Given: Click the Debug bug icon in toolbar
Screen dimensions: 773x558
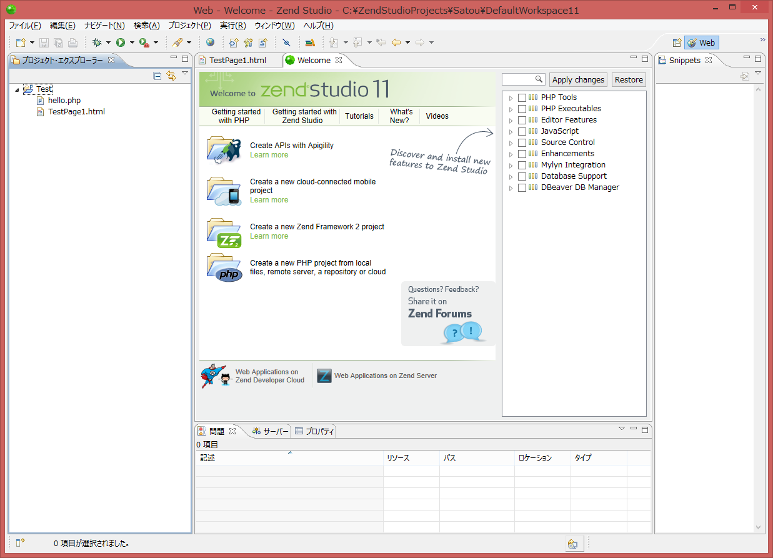Looking at the screenshot, I should [x=97, y=42].
